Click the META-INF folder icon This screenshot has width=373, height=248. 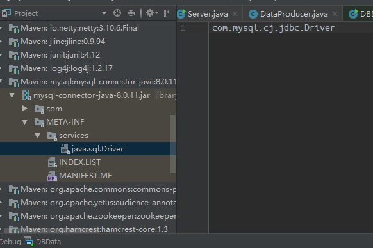point(39,122)
